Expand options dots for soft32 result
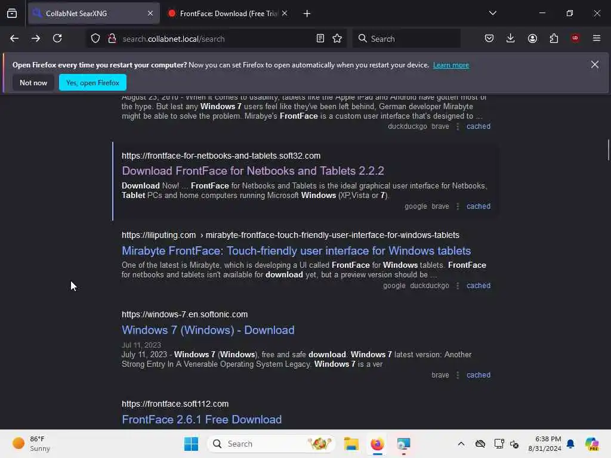This screenshot has height=458, width=611. (458, 206)
